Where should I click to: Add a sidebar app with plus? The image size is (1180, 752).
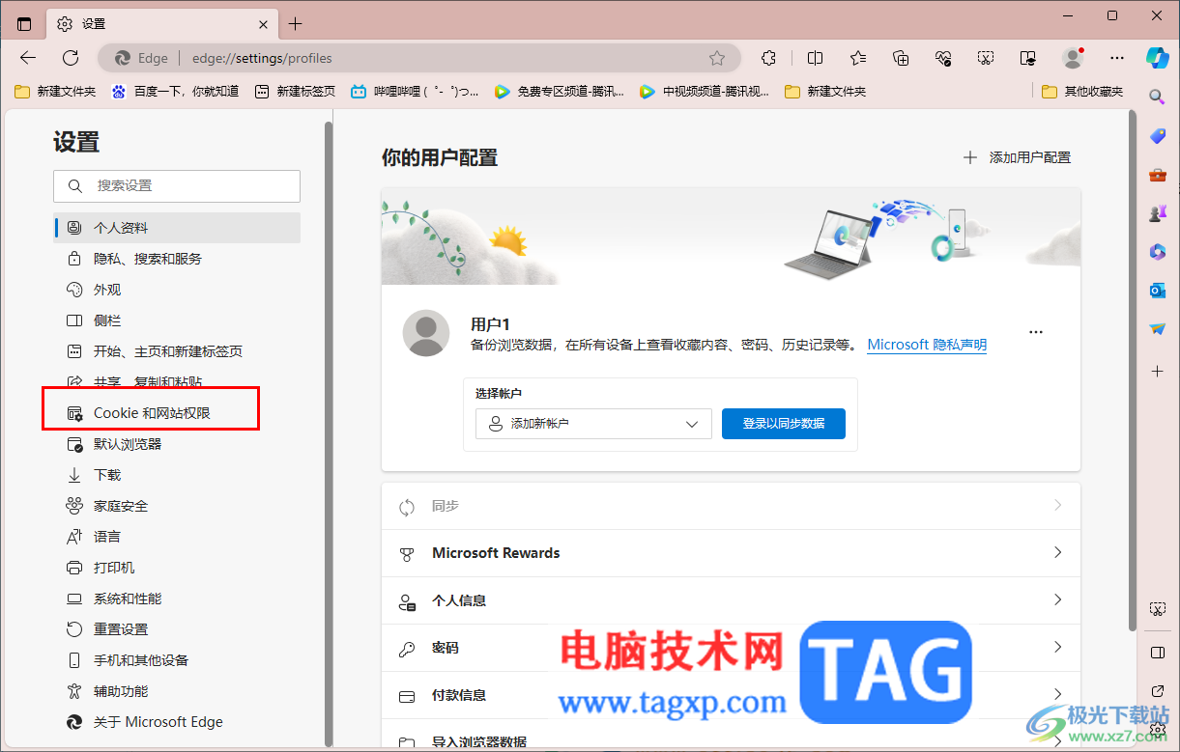point(1157,371)
